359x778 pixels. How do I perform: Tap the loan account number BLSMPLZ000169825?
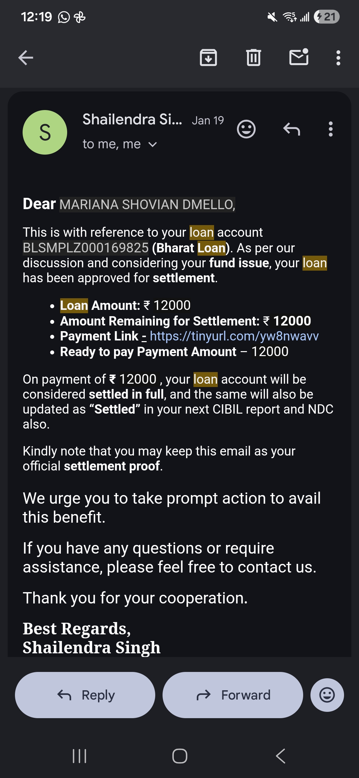click(x=85, y=248)
